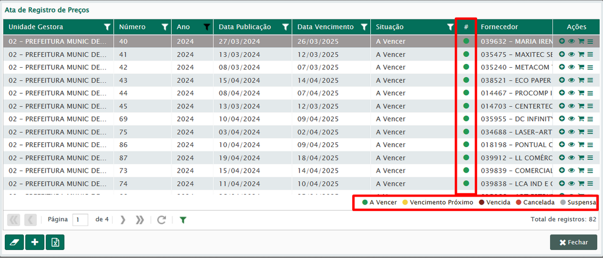This screenshot has height=258, width=603.
Task: Click the green status dot on record 45
Action: coord(466,106)
